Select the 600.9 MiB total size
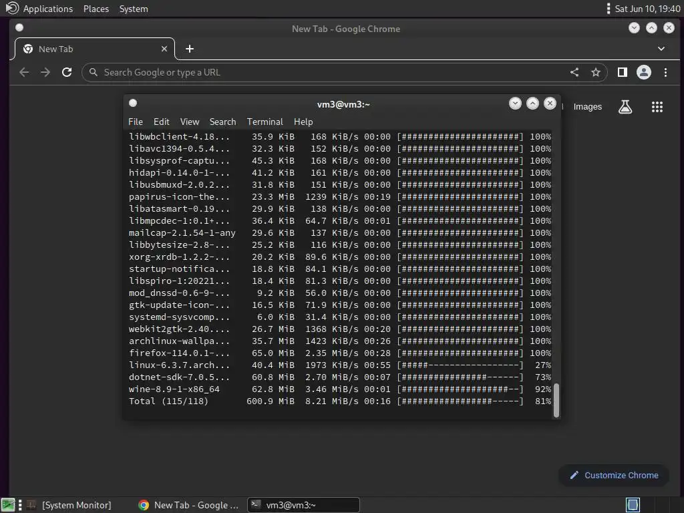This screenshot has width=684, height=513. (271, 401)
